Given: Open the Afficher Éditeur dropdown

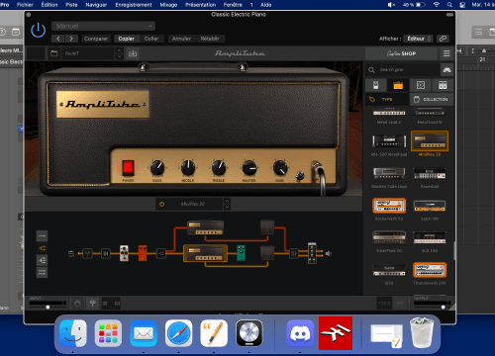Looking at the screenshot, I should tap(418, 39).
